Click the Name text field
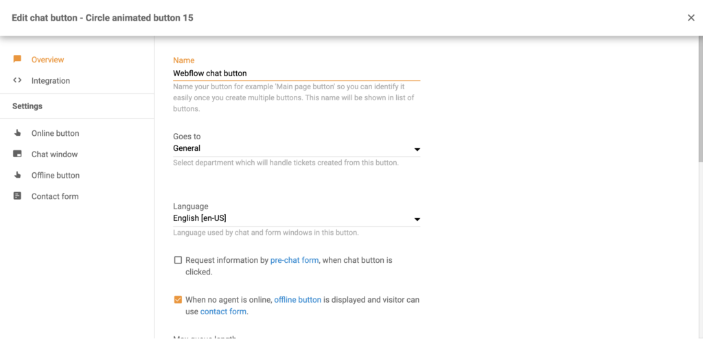 (296, 73)
